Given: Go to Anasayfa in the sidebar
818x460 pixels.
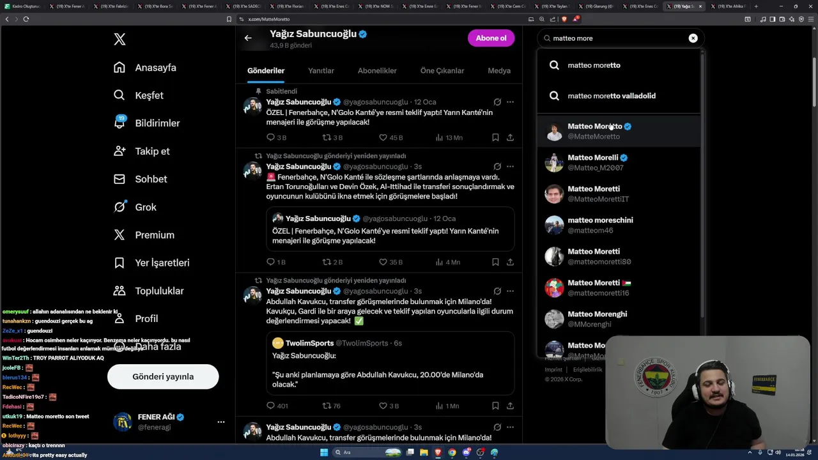Looking at the screenshot, I should (144, 68).
